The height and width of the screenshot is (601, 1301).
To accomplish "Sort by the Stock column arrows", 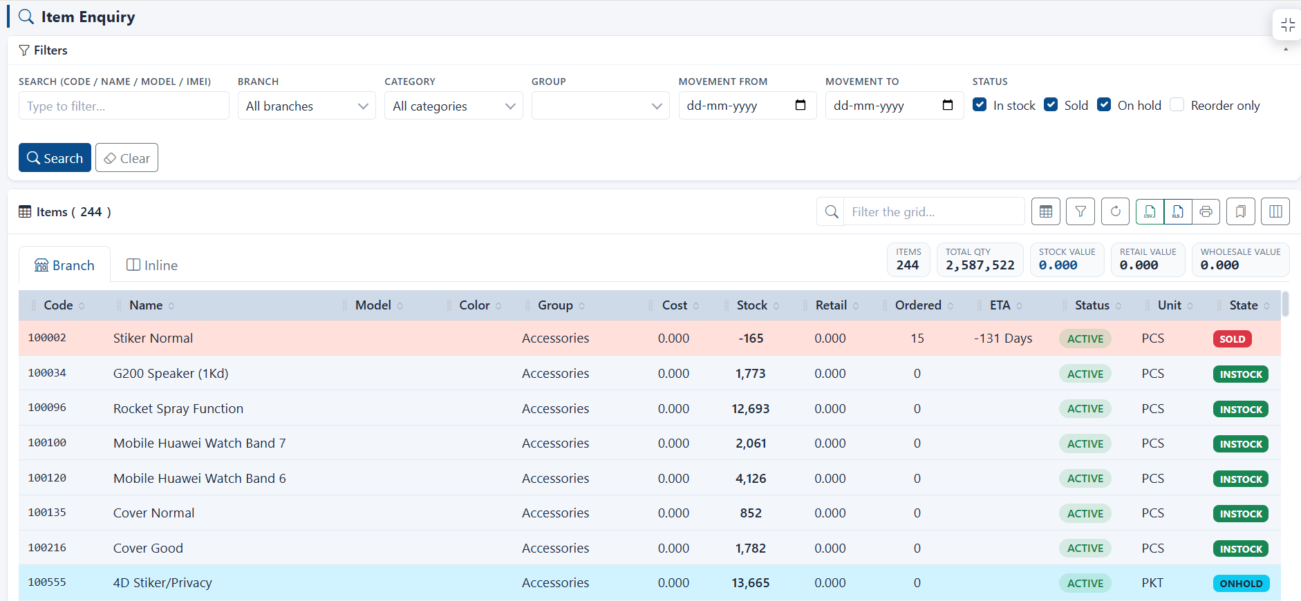I will tap(776, 306).
